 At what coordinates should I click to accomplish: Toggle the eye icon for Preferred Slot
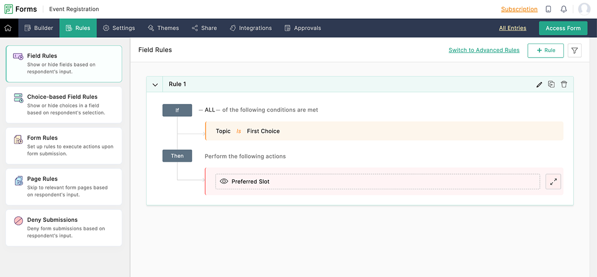224,182
